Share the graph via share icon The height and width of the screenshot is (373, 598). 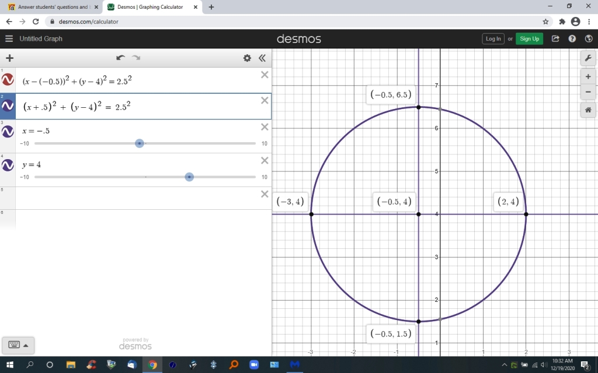(x=555, y=38)
